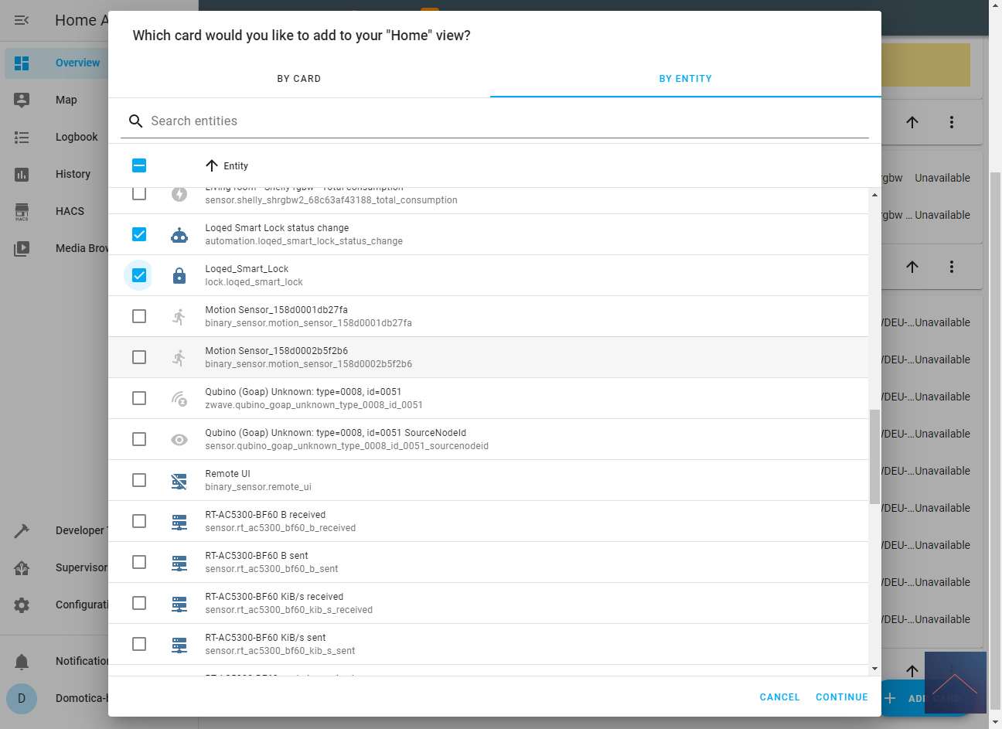Viewport: 1002px width, 729px height.
Task: Click scroll down arrow of entity list
Action: [874, 669]
